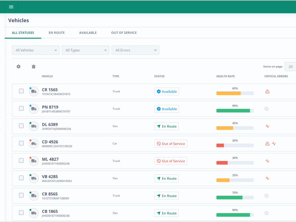Click the truck avatar icon for CR 1565
The width and height of the screenshot is (296, 222).
click(34, 91)
